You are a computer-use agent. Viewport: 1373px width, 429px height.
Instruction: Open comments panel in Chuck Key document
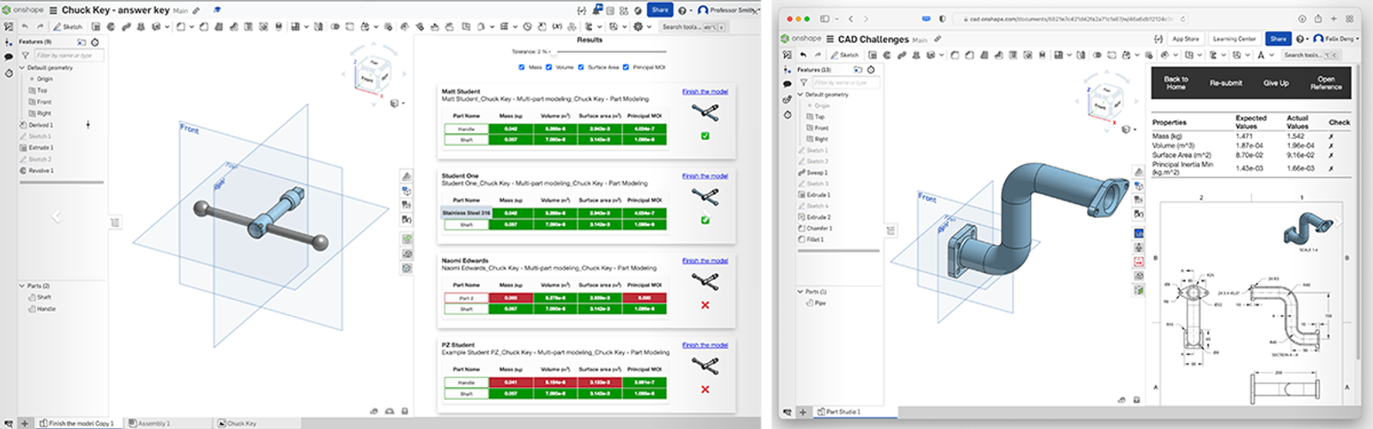(x=9, y=57)
